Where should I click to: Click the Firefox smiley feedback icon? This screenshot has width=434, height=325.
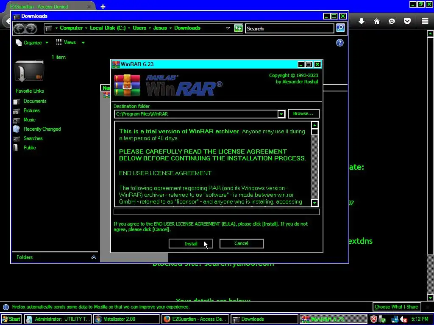point(392,21)
